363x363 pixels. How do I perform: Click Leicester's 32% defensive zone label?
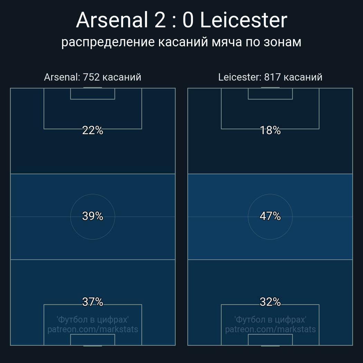270,302
